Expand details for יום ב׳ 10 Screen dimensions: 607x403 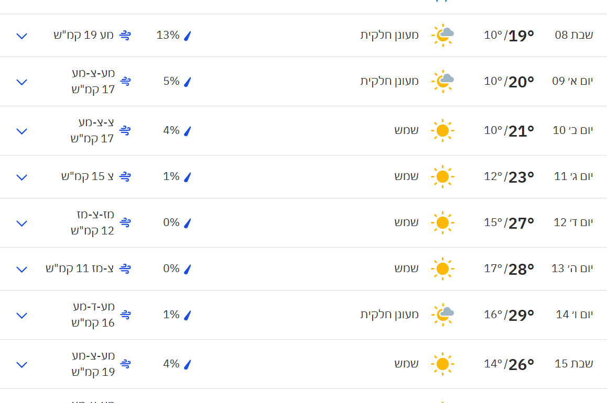[21, 131]
